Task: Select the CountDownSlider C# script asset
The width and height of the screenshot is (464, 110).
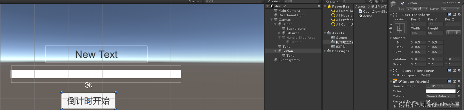Action: (x=373, y=12)
